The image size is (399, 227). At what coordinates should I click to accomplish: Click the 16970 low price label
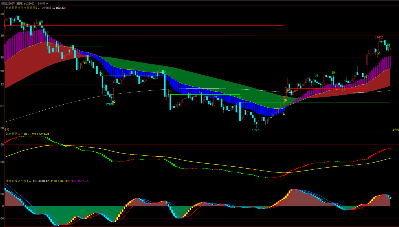coord(256,130)
